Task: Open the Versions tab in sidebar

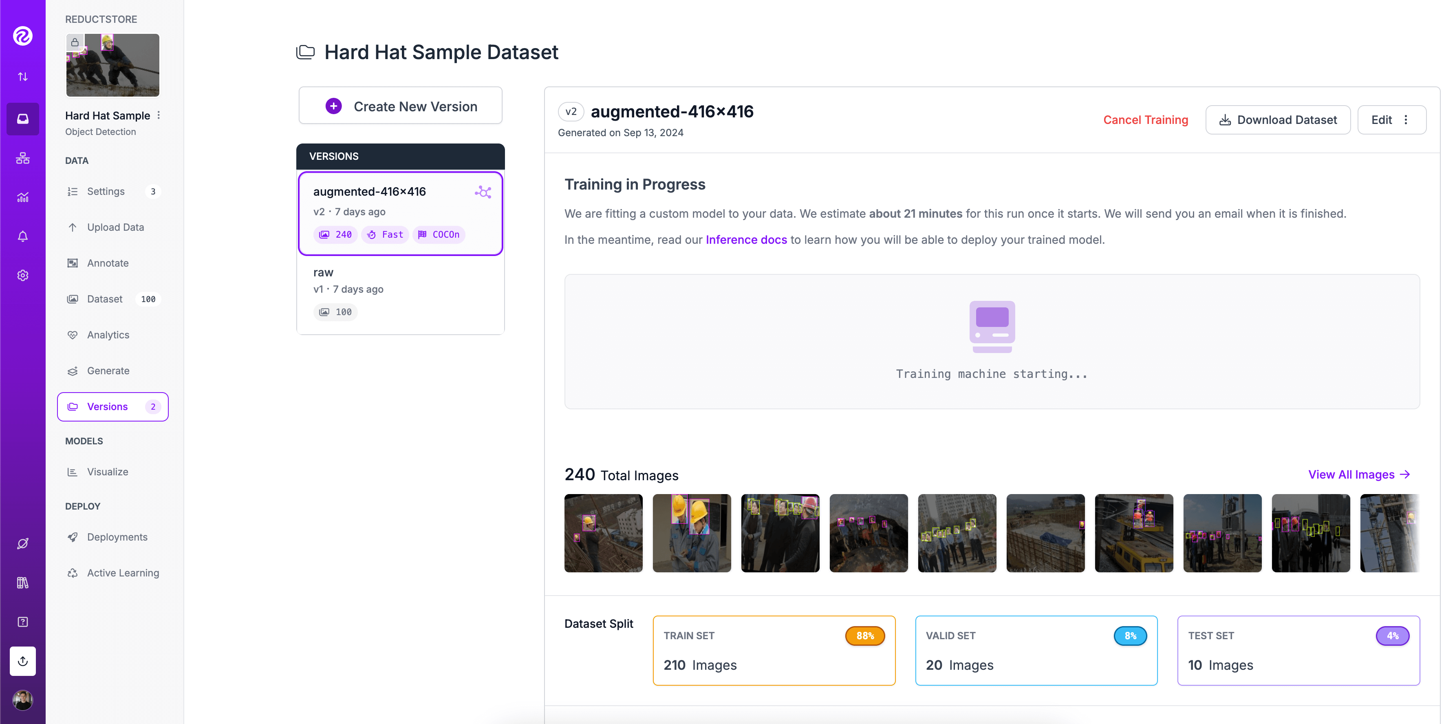Action: 107,406
